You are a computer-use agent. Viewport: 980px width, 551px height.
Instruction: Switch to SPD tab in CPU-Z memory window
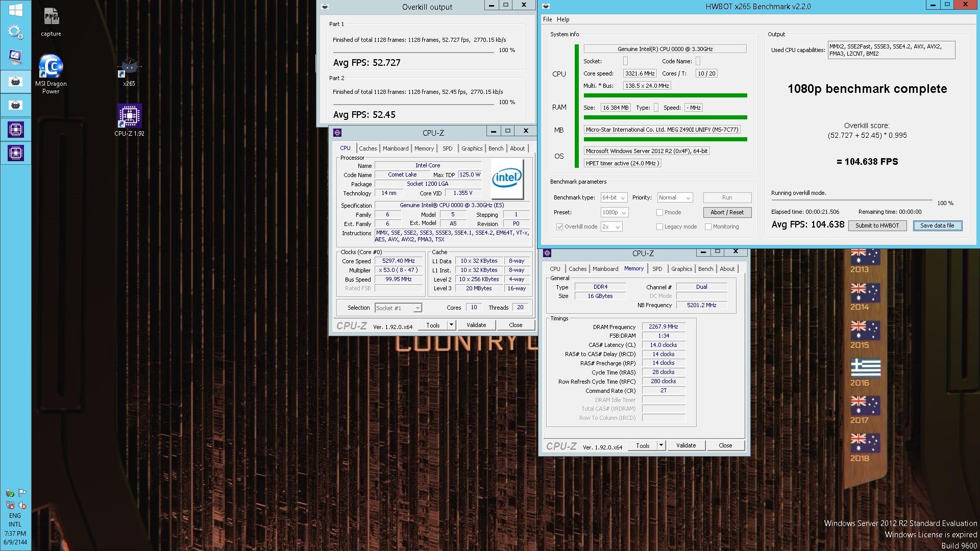coord(657,269)
